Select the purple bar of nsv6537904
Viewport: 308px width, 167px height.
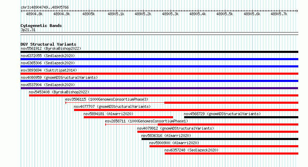159,88
